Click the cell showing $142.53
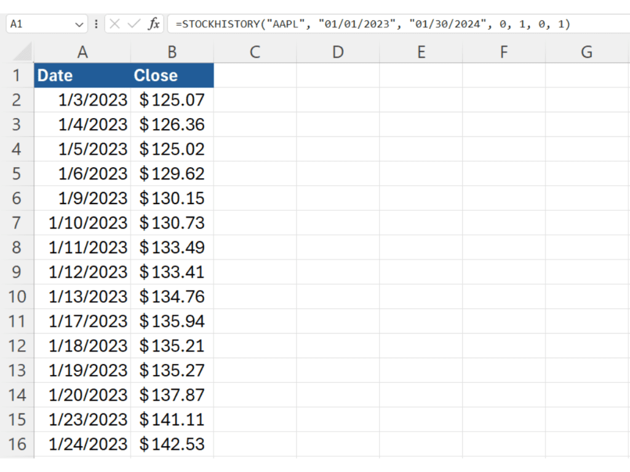The image size is (630, 472). 172,444
